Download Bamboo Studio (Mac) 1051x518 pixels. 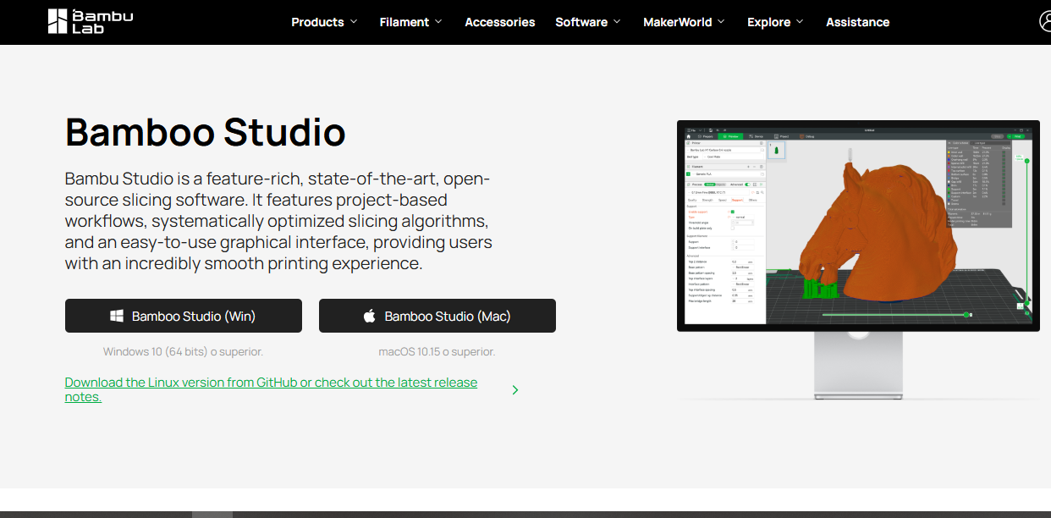tap(437, 316)
